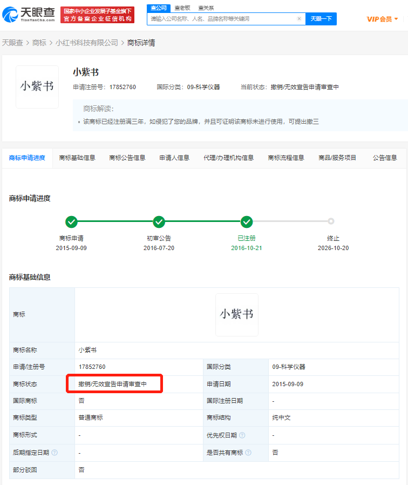Select the 已注册 step marker
Screen dimensions: 408x485
pos(247,221)
